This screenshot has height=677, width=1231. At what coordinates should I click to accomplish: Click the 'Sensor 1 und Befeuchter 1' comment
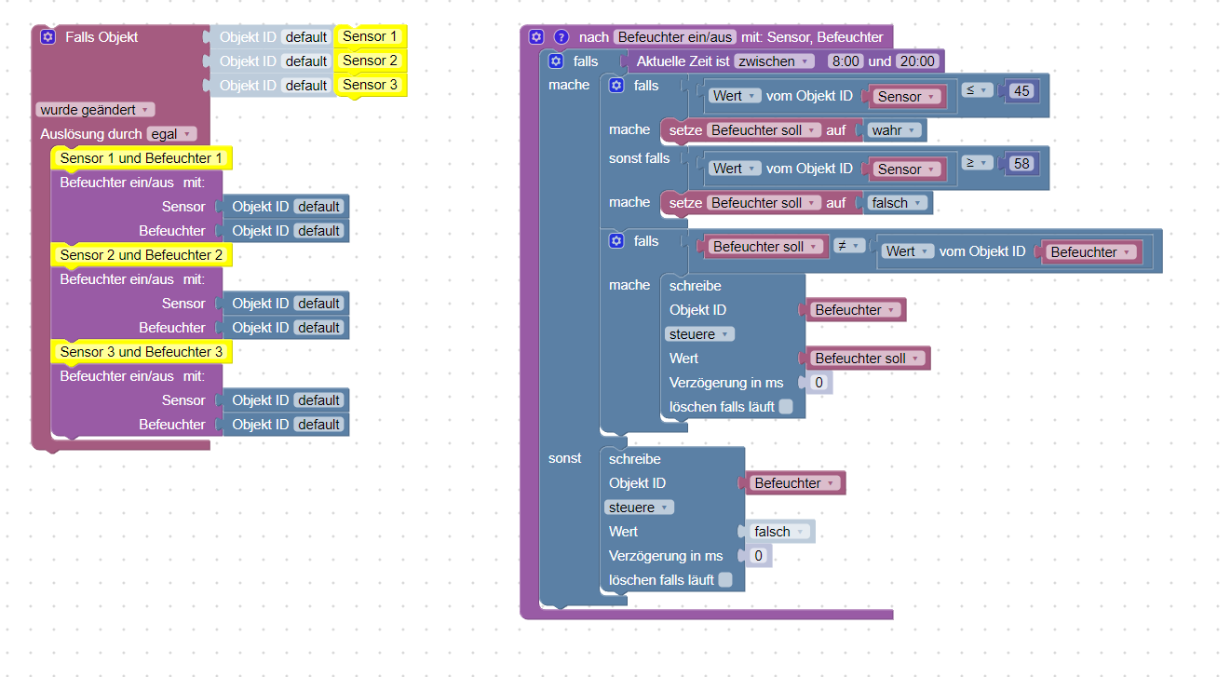[142, 158]
